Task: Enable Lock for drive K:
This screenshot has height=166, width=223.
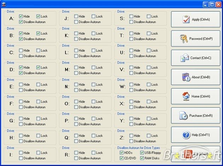Action: click(x=93, y=33)
